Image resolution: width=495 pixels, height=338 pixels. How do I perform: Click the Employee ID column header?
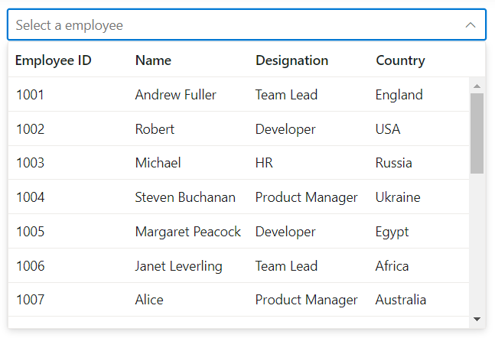(54, 60)
